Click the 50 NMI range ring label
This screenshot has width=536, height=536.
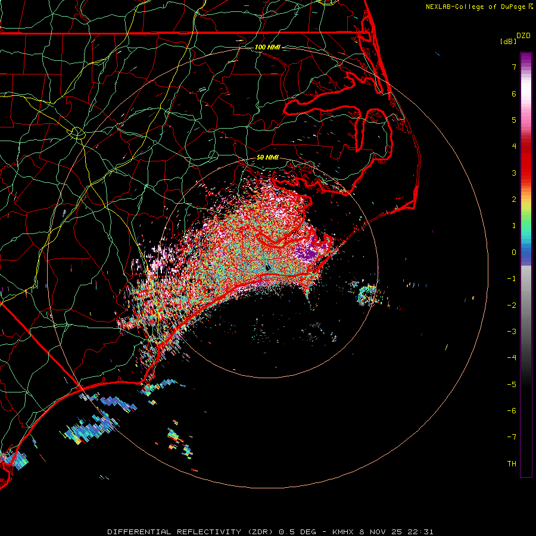click(x=267, y=157)
